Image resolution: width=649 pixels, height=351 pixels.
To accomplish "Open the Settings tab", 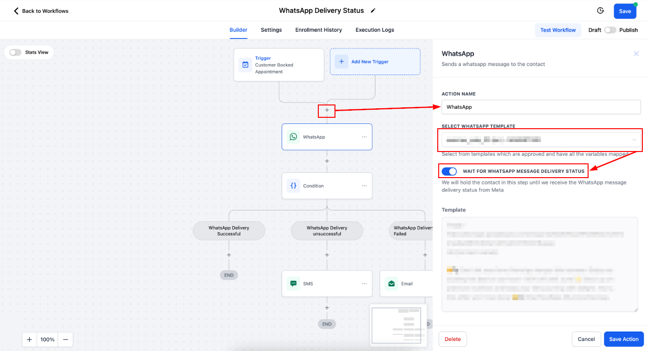I will click(271, 30).
